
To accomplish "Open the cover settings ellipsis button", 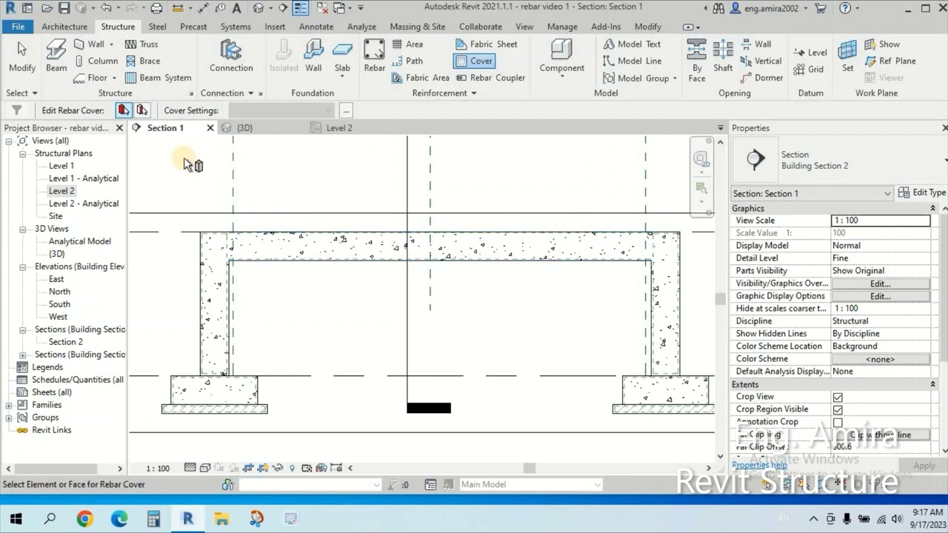I will pyautogui.click(x=346, y=110).
